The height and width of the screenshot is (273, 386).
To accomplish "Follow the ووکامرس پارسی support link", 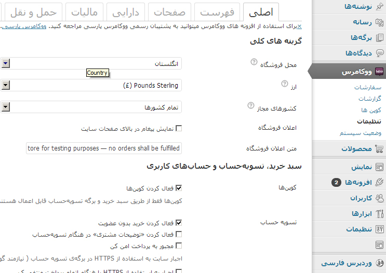I will [x=24, y=26].
